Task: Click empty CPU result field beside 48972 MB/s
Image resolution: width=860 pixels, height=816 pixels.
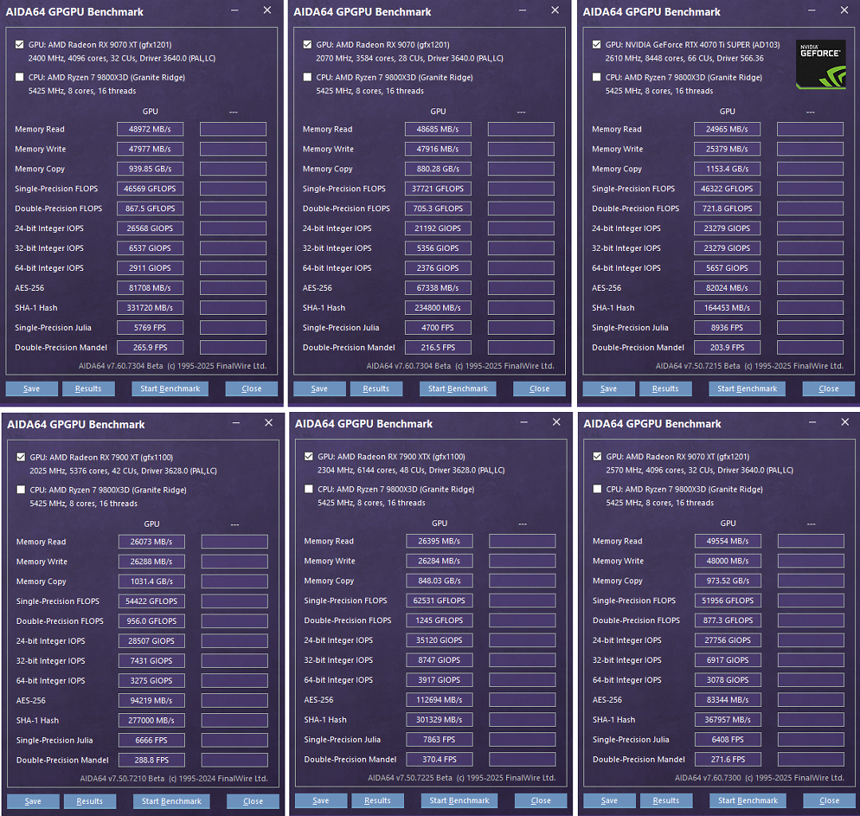Action: (x=233, y=129)
